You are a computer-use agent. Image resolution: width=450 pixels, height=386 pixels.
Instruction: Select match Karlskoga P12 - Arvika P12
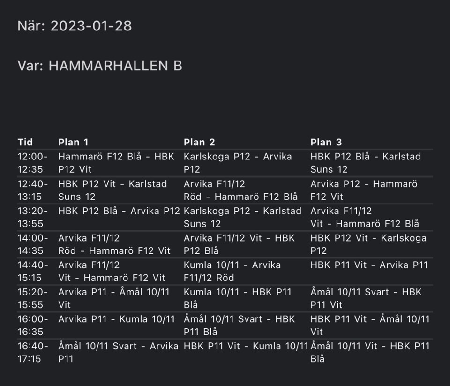coord(237,163)
